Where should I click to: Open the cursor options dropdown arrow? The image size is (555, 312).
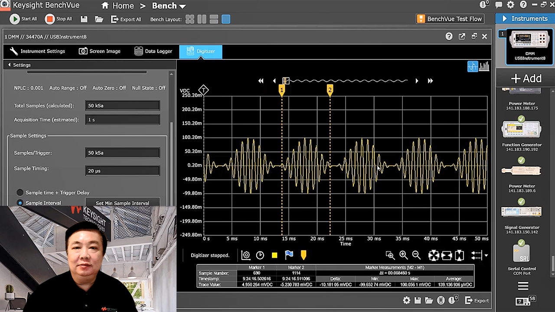pos(486,255)
